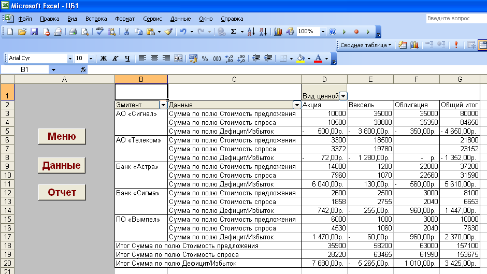
Task: Align text right
Action: (166, 59)
